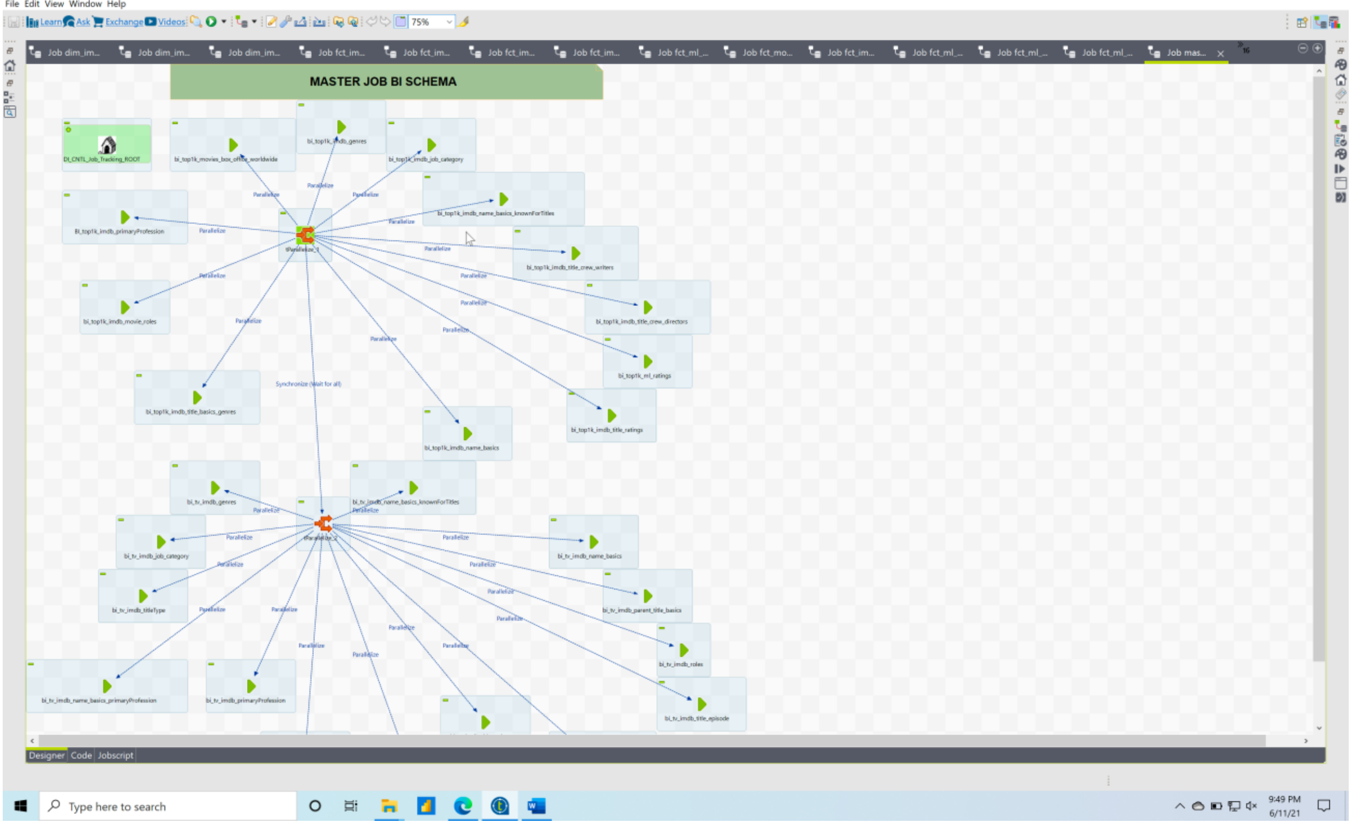Select the Profiling perspective icon
This screenshot has width=1366, height=830.
click(1334, 22)
